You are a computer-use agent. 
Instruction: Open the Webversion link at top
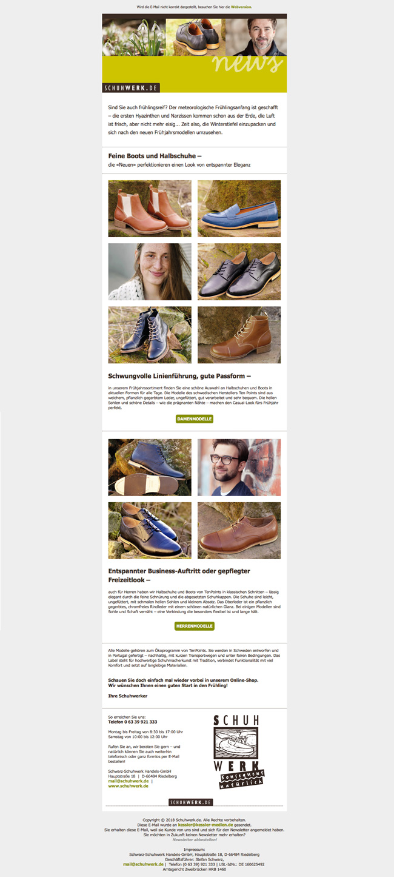pyautogui.click(x=241, y=7)
